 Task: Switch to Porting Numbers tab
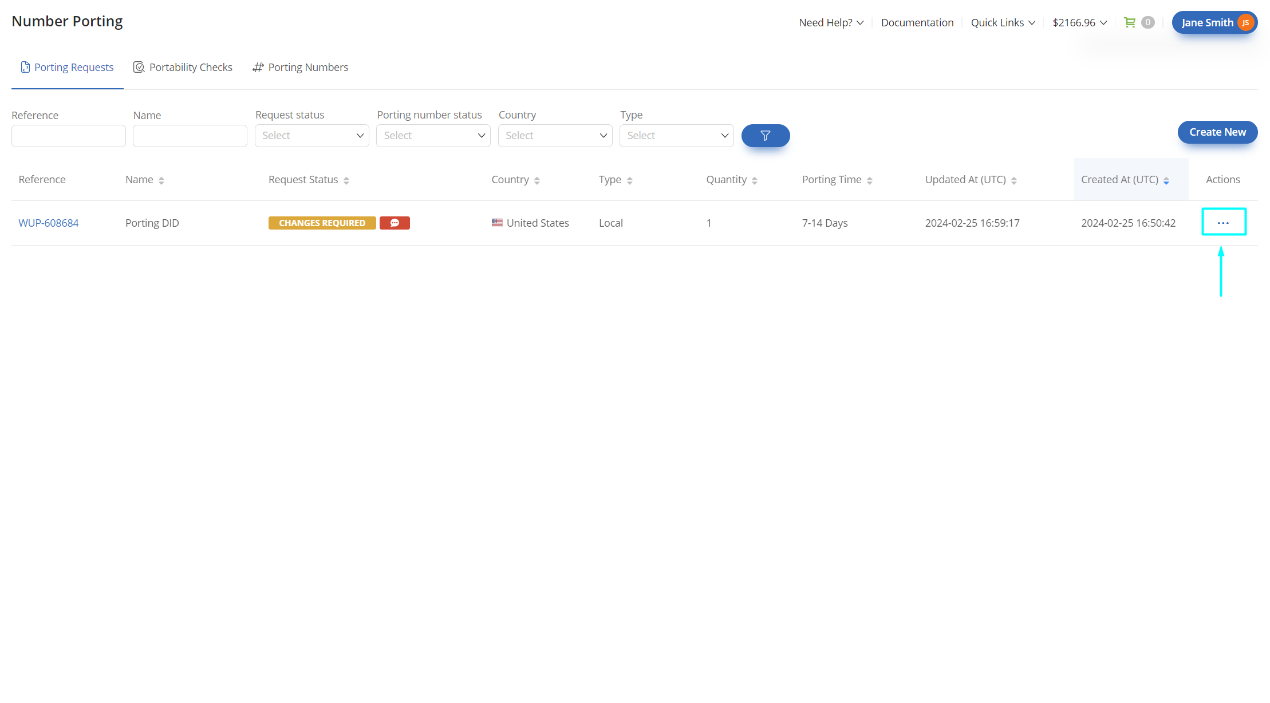point(300,67)
